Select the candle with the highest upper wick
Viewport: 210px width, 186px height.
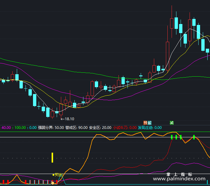click(172, 22)
